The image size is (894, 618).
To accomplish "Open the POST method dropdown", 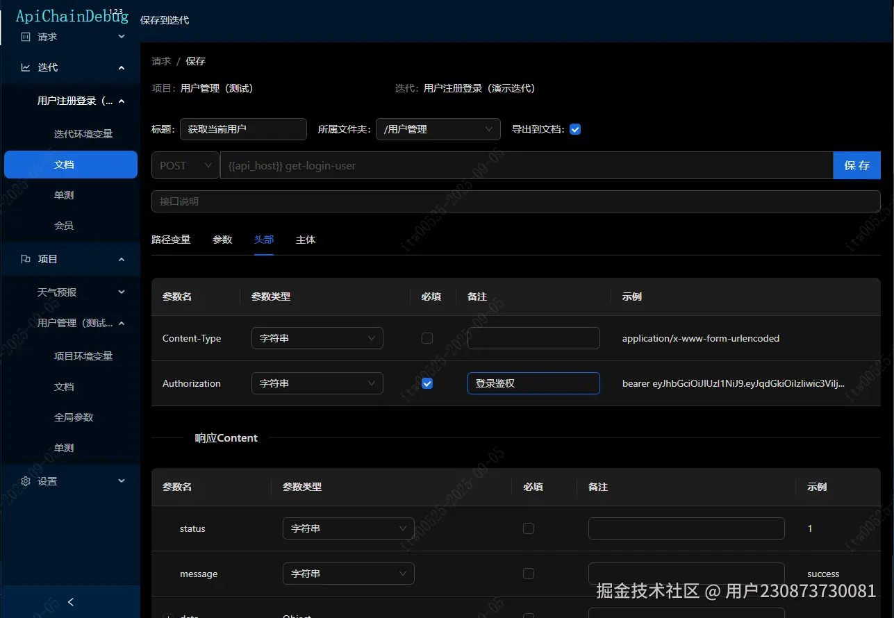I will [185, 165].
